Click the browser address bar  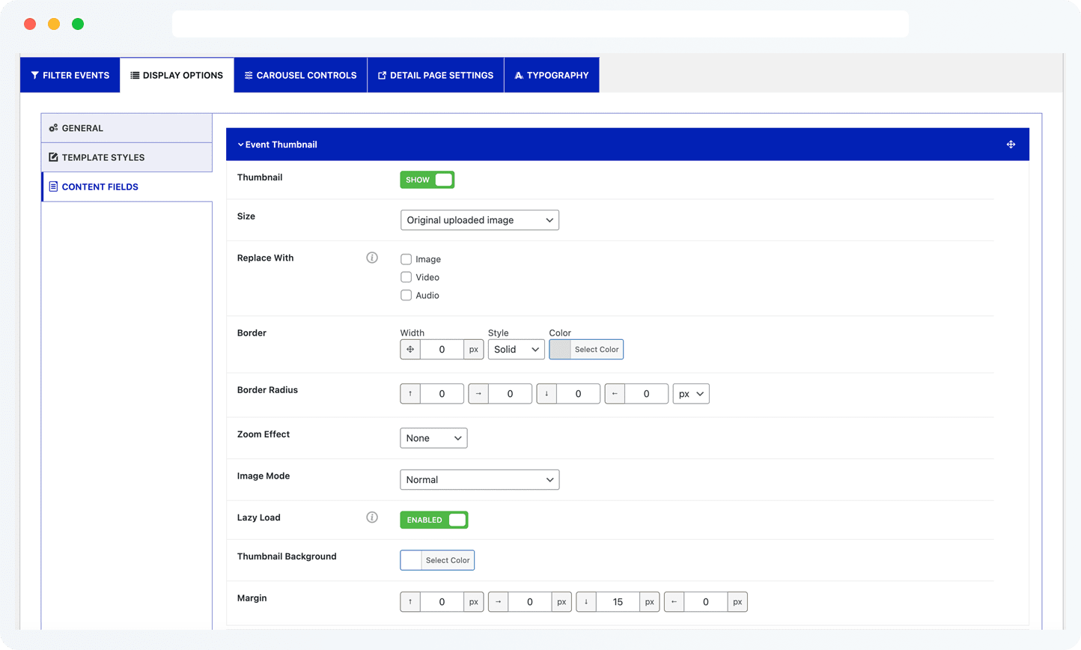pyautogui.click(x=540, y=24)
